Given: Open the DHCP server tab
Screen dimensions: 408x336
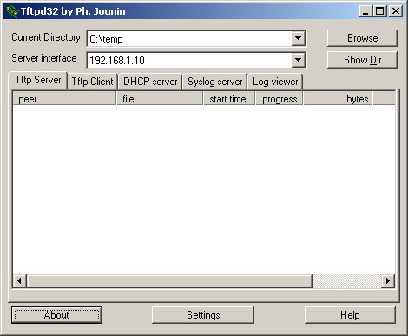Looking at the screenshot, I should (x=150, y=82).
